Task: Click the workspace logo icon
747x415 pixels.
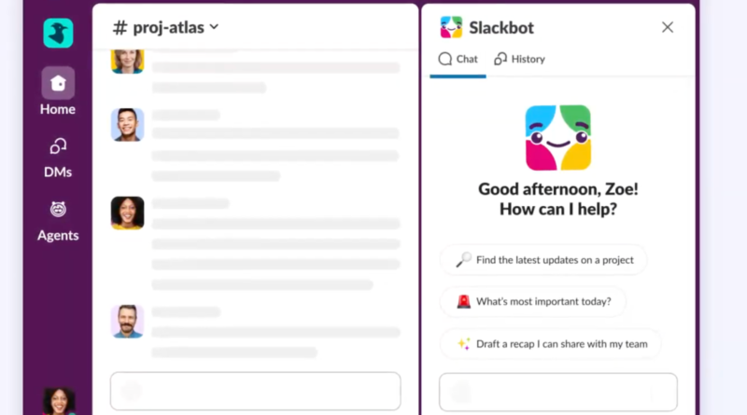Action: [58, 33]
